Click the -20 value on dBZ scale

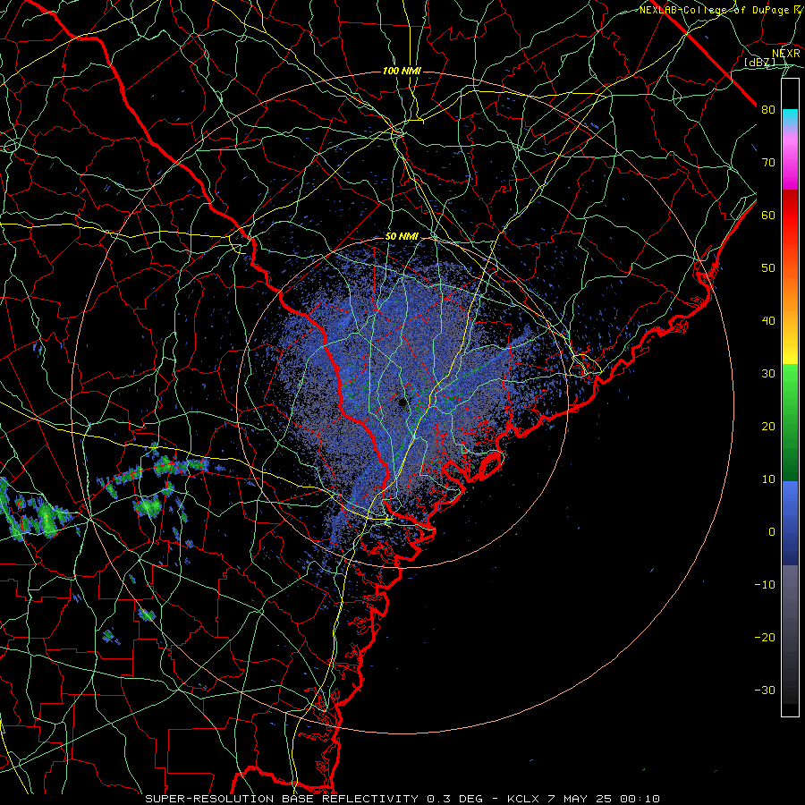point(765,638)
